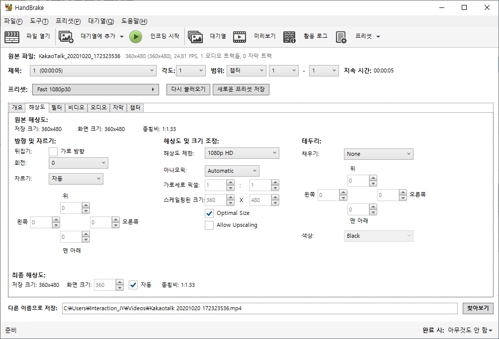Click the 다른 이름으로 저장 path field
Screen dimensions: 499x339
(x=259, y=309)
